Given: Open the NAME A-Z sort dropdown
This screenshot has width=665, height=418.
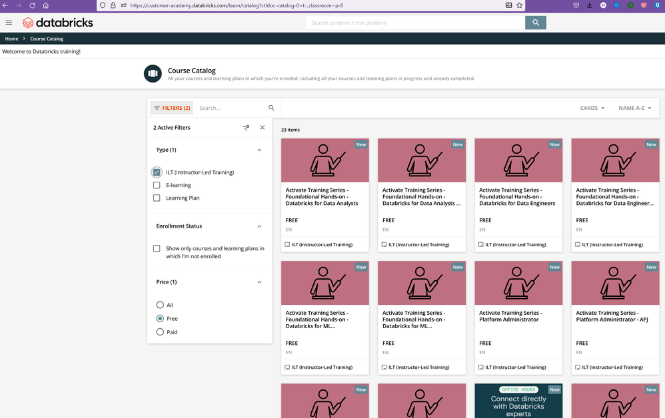Looking at the screenshot, I should pyautogui.click(x=634, y=108).
